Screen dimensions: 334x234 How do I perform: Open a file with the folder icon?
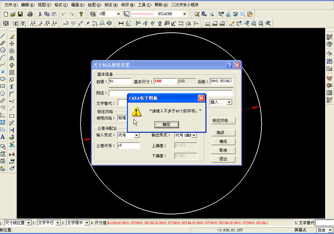coord(13,14)
